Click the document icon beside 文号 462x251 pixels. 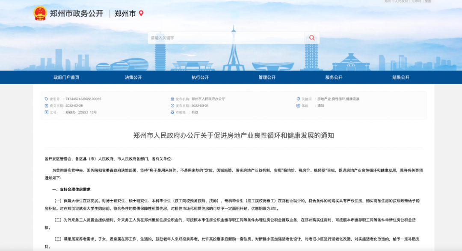point(46,112)
